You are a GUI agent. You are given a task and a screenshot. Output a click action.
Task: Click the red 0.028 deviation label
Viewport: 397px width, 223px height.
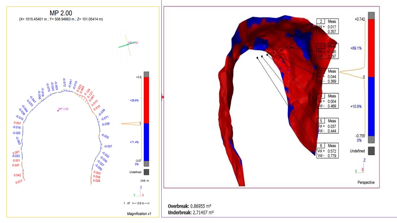(97, 181)
